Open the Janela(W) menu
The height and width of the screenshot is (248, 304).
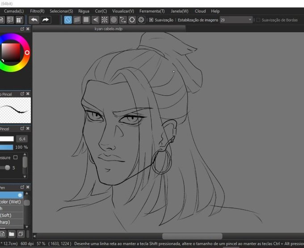pos(180,11)
